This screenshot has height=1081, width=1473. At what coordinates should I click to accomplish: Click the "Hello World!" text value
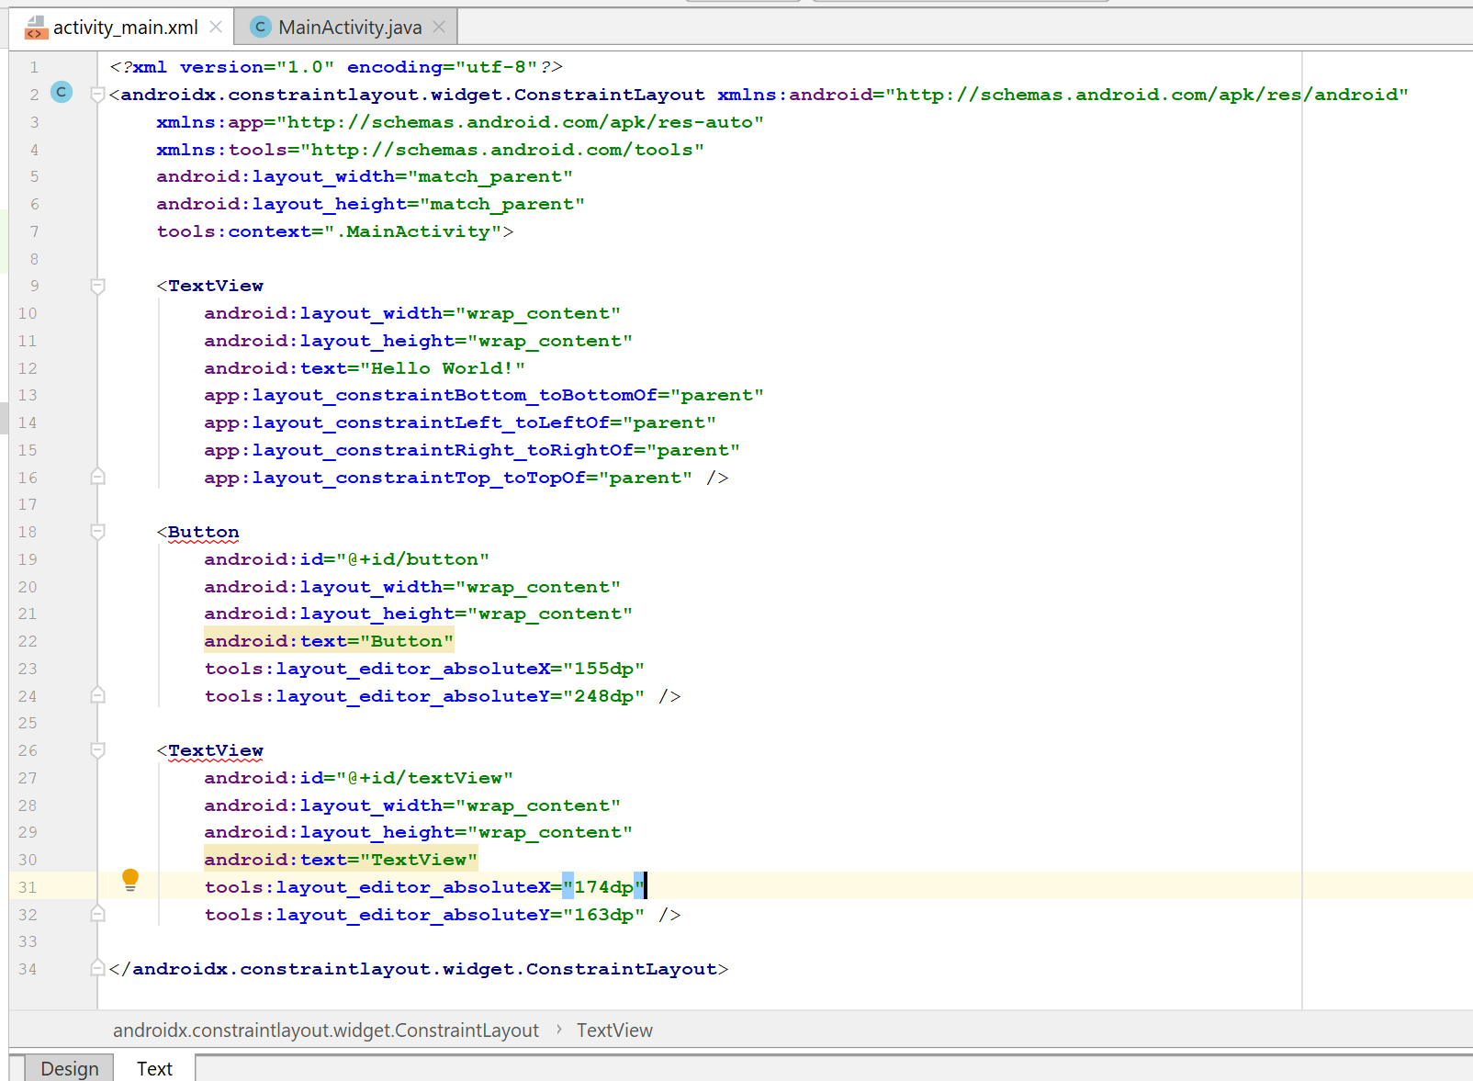(443, 368)
